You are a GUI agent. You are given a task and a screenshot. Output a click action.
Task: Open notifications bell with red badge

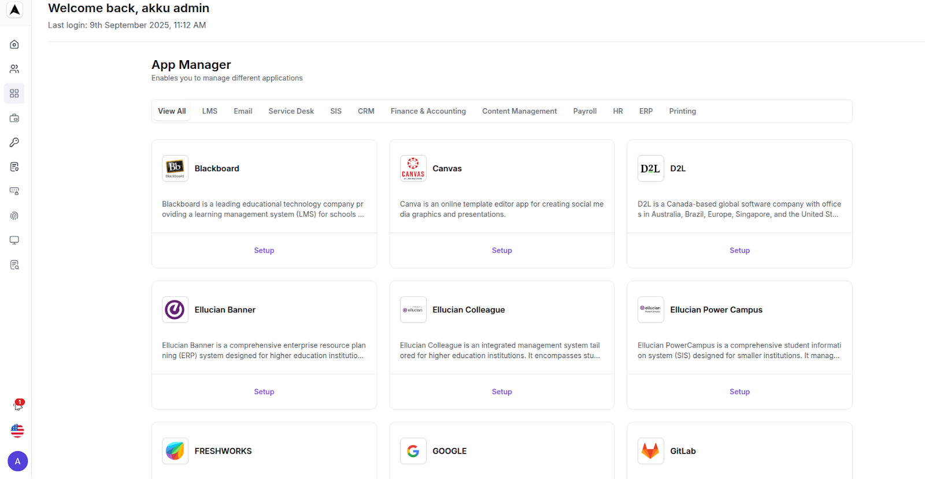pyautogui.click(x=18, y=406)
